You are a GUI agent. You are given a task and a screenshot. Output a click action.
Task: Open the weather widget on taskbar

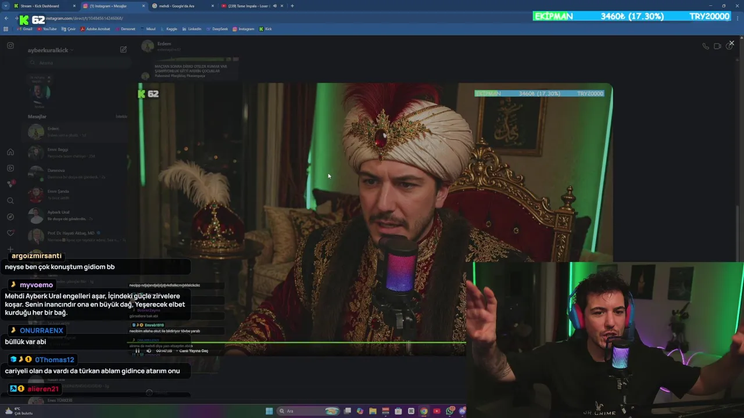coord(19,411)
